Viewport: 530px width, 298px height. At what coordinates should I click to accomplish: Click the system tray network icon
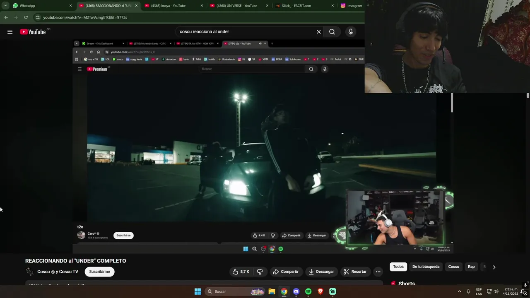489,291
